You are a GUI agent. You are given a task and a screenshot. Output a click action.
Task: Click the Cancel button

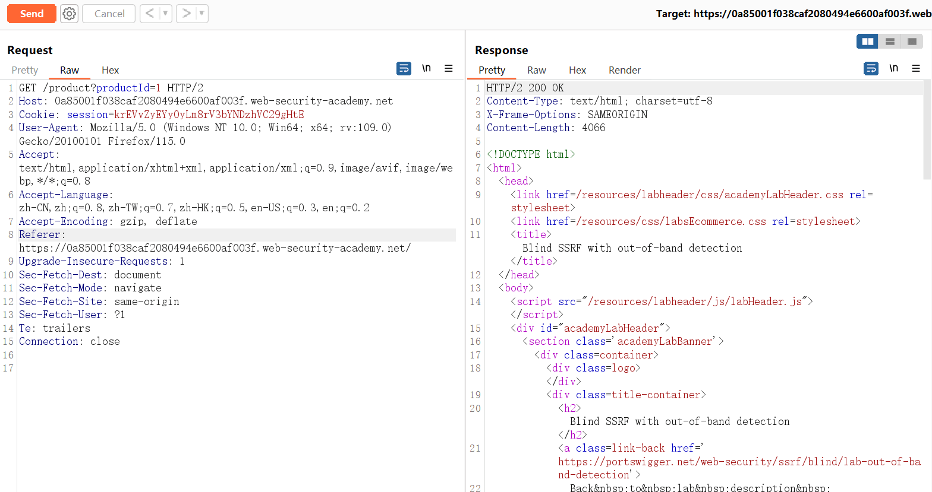tap(109, 14)
